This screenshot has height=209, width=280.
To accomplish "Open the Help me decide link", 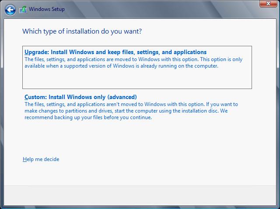I will (x=41, y=159).
